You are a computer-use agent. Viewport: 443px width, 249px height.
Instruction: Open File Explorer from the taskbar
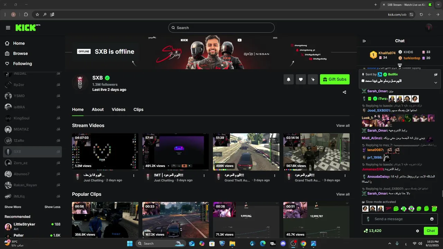tap(232, 243)
